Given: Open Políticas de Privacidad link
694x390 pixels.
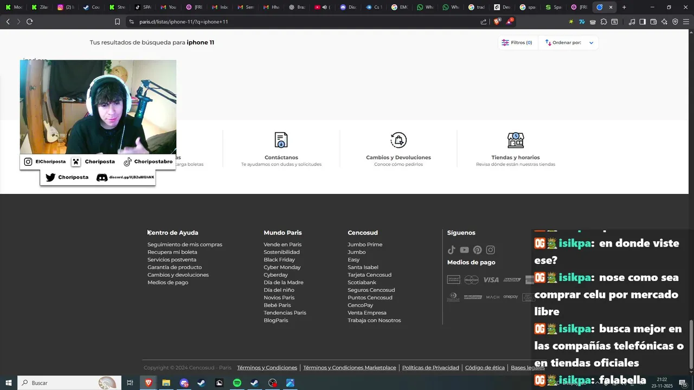Looking at the screenshot, I should [430, 368].
